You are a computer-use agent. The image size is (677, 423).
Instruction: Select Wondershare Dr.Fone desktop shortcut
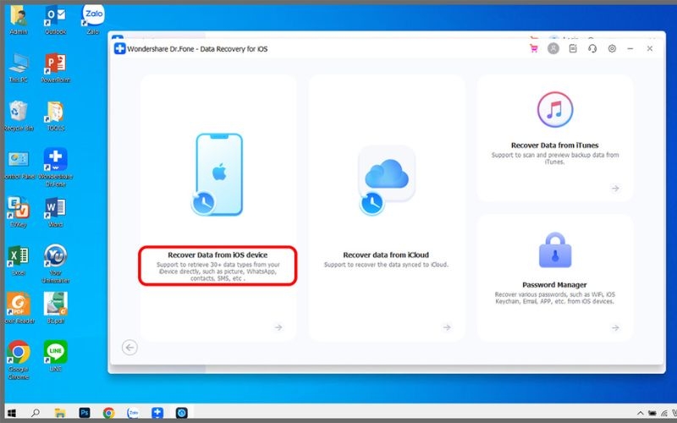55,168
